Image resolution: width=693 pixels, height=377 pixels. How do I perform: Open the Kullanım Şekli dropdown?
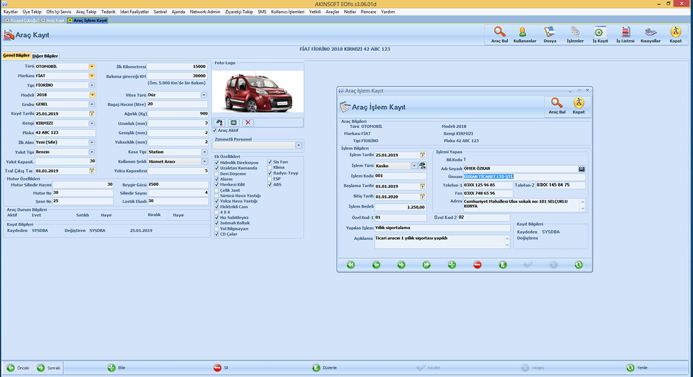(204, 162)
